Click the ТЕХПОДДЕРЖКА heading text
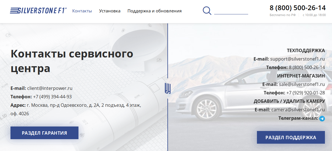This screenshot has width=332, height=151. point(306,50)
